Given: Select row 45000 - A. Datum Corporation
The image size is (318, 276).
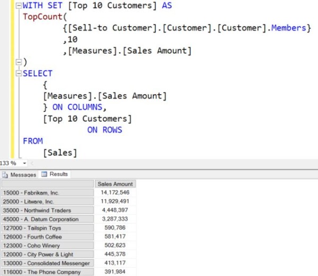Looking at the screenshot, I should click(48, 219).
